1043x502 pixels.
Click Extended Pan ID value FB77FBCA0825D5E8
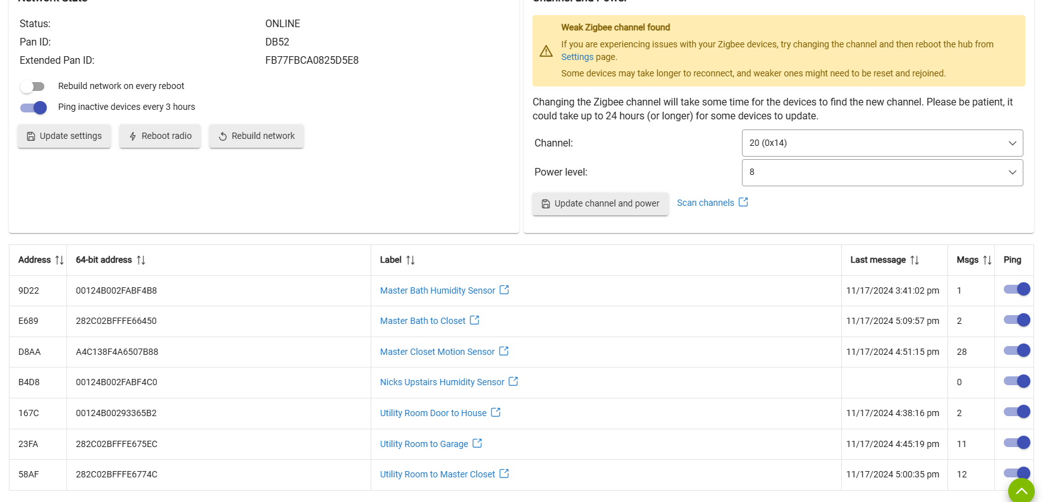click(312, 61)
